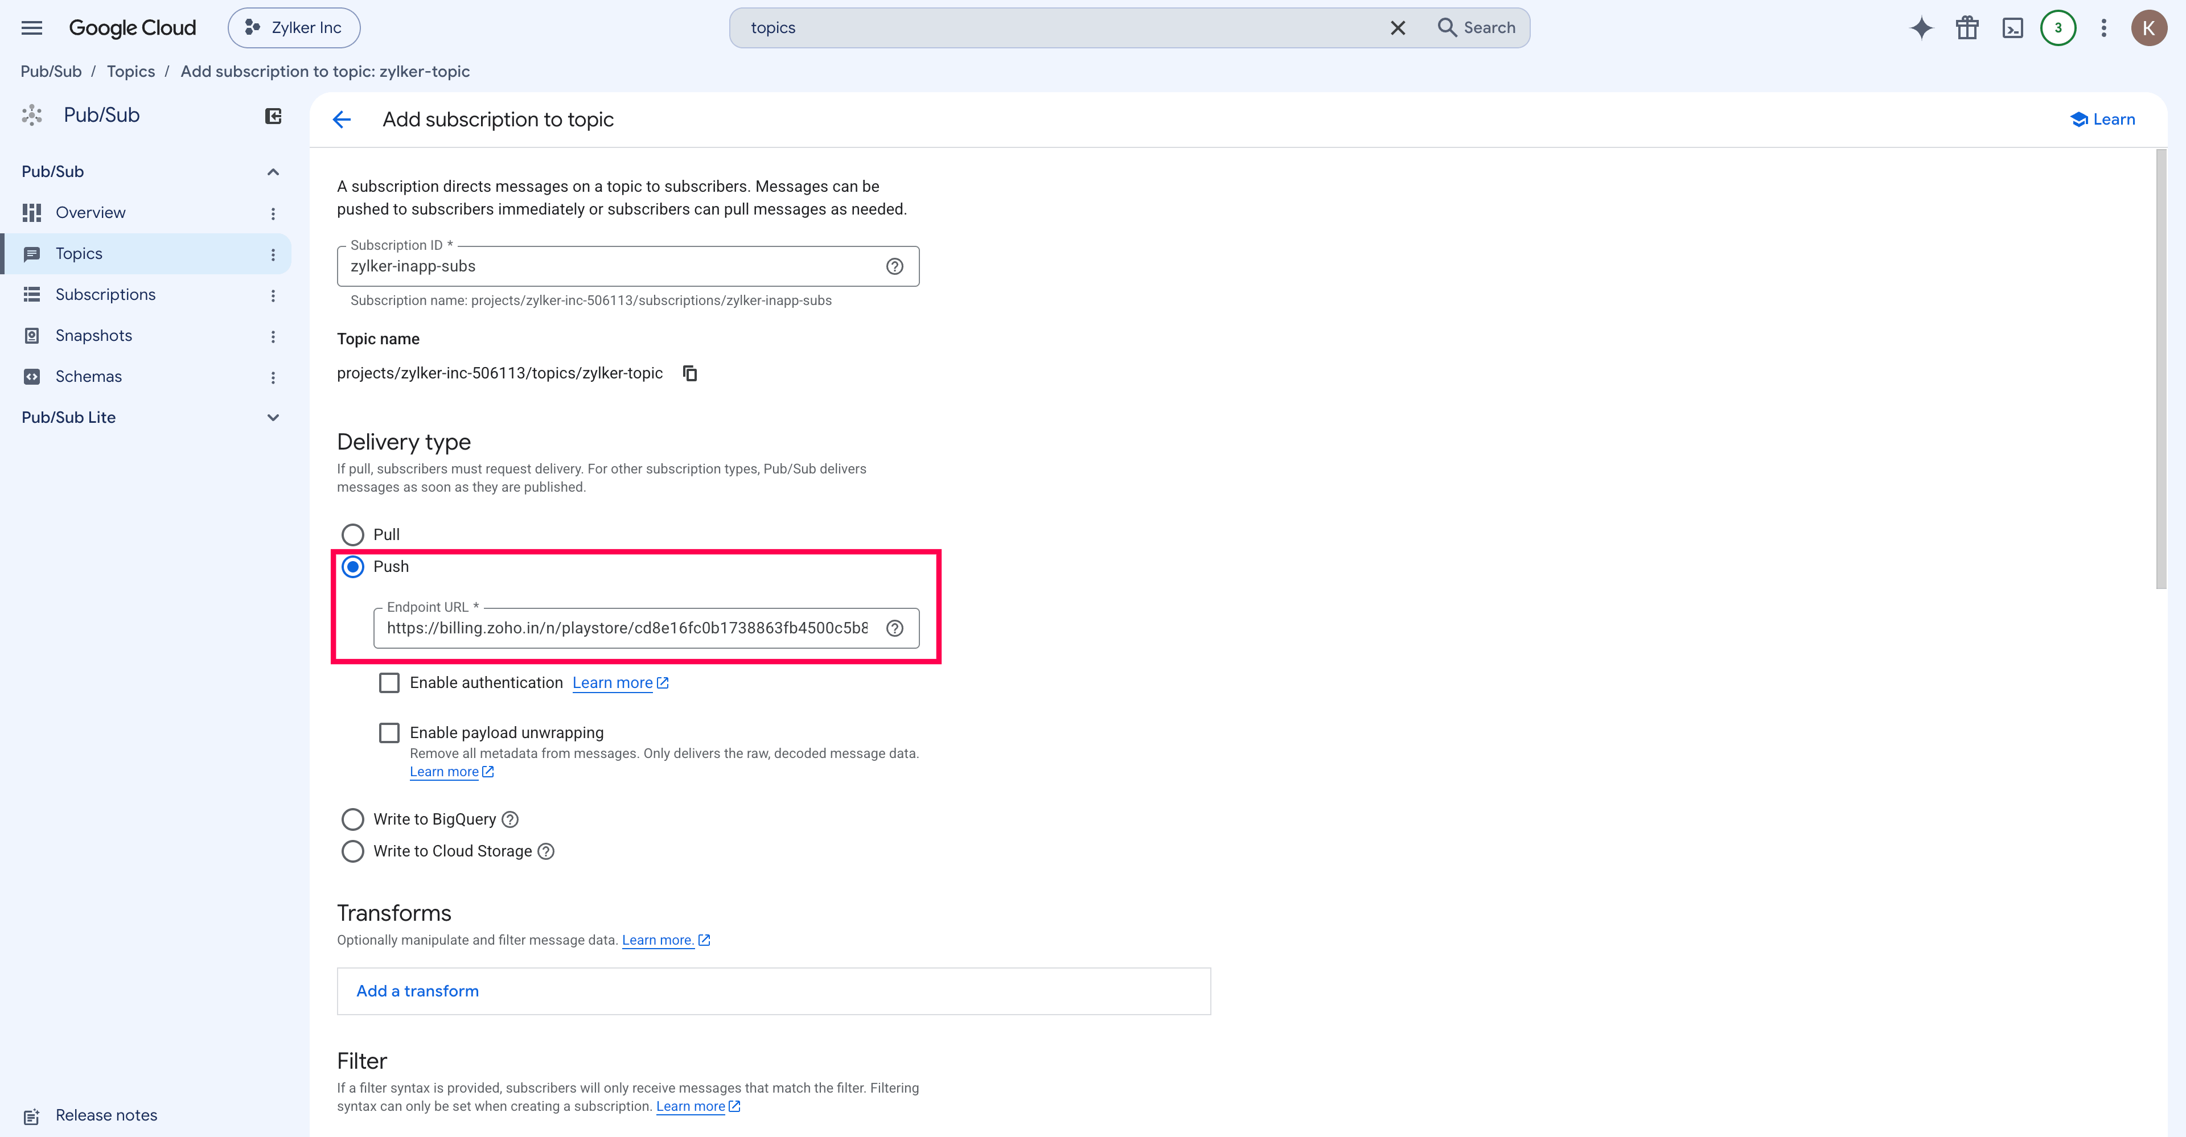Select Write to Cloud Storage delivery type
The width and height of the screenshot is (2186, 1137).
pyautogui.click(x=352, y=851)
